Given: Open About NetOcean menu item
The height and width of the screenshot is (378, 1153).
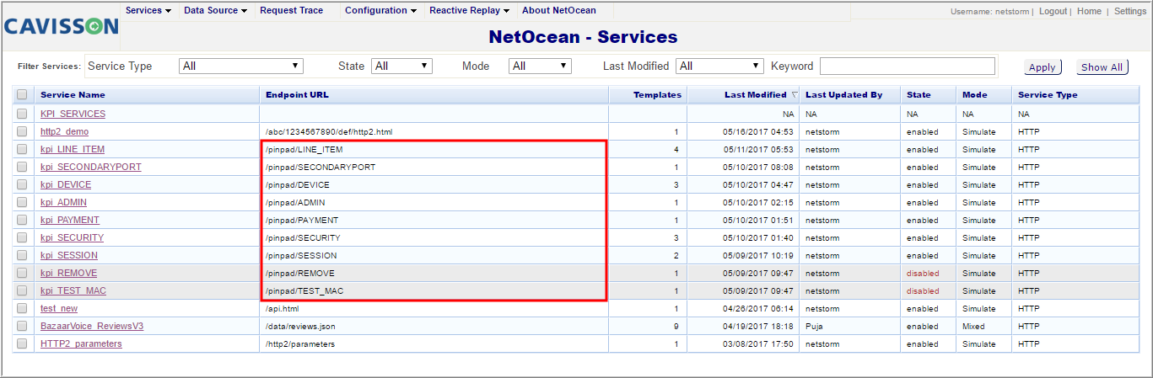Looking at the screenshot, I should pyautogui.click(x=558, y=11).
